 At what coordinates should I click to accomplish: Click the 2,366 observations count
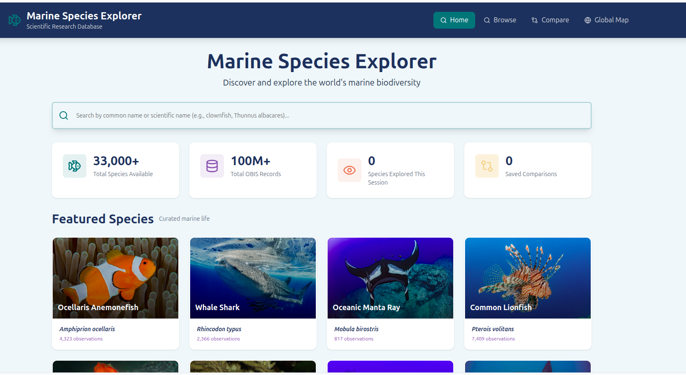pos(218,339)
